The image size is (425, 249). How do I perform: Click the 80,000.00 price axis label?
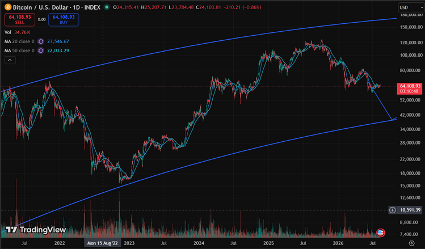pyautogui.click(x=411, y=70)
